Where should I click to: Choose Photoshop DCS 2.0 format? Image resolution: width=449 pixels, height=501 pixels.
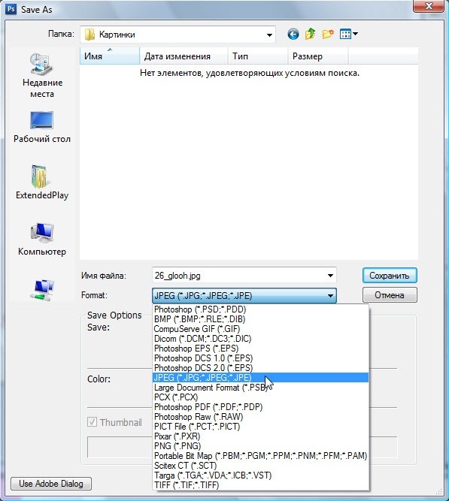(x=260, y=368)
